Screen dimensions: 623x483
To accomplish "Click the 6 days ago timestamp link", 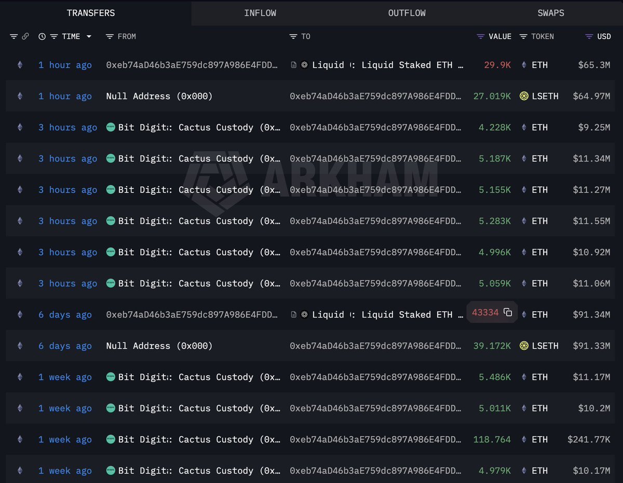I will tap(65, 314).
